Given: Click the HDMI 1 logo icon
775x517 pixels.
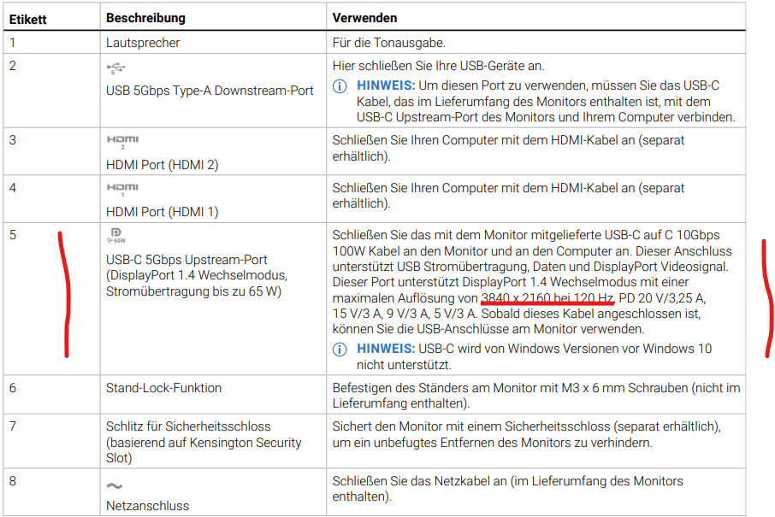Looking at the screenshot, I should 122,189.
